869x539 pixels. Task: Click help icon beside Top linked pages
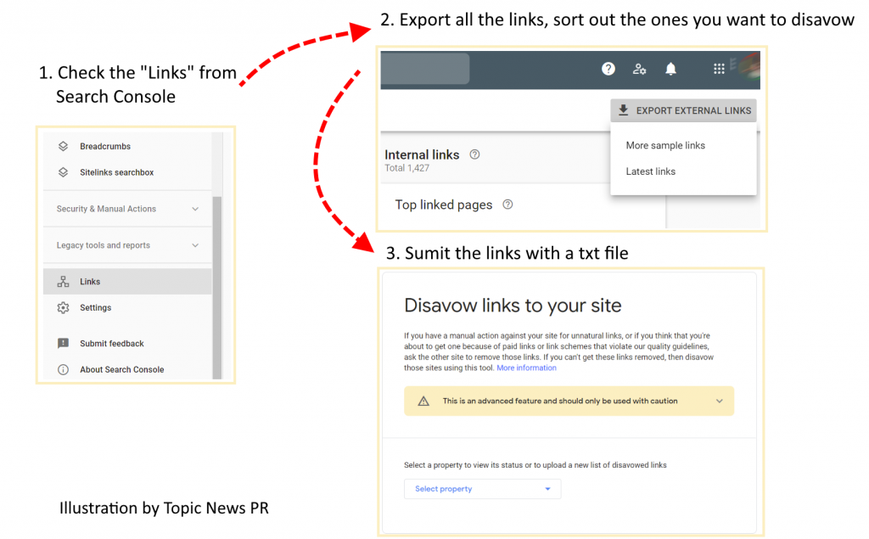pyautogui.click(x=507, y=205)
